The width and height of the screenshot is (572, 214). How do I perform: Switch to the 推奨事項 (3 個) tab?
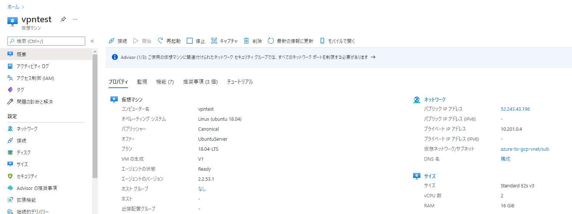point(200,82)
